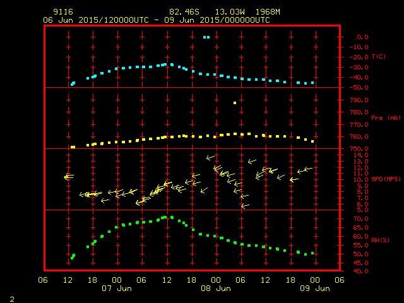The height and width of the screenshot is (303, 404).
Task: Click the "760.0" pressure scale label
Action: 359,137
